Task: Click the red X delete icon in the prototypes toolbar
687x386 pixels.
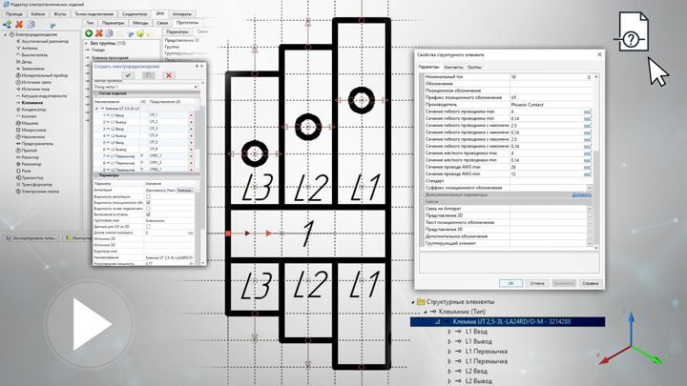Action: pos(99,33)
